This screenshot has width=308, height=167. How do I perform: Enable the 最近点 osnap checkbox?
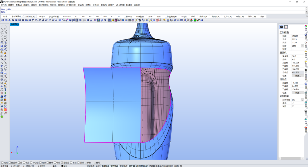(10, 162)
